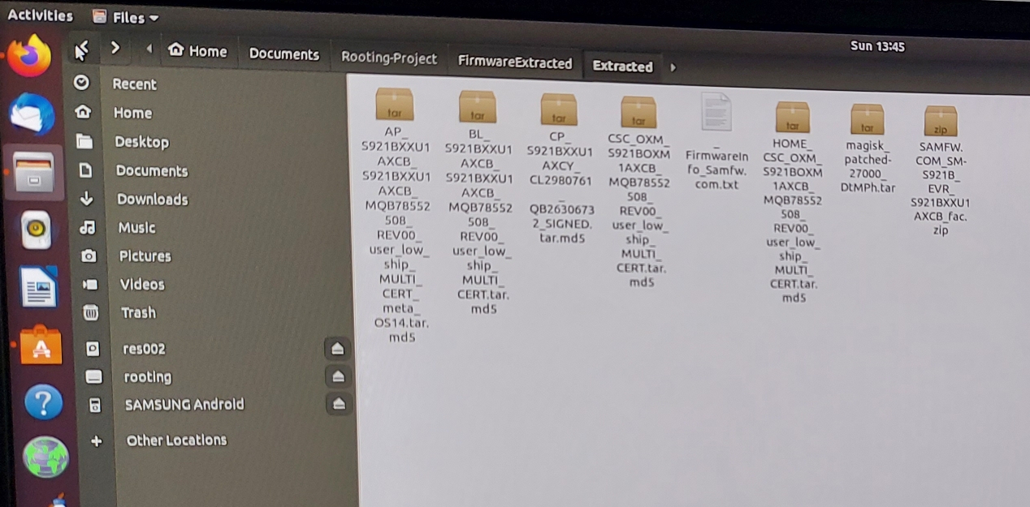Select the HOME_CSC_OXM tar.md5 archive icon

(792, 117)
